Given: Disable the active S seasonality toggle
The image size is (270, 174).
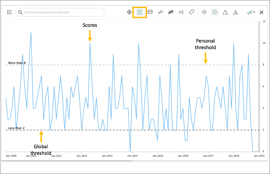Looking at the screenshot, I should pyautogui.click(x=215, y=12).
